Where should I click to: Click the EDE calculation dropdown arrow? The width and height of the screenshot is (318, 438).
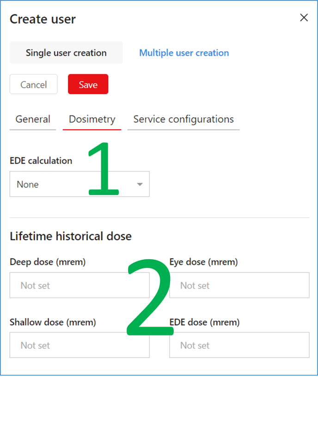[140, 184]
